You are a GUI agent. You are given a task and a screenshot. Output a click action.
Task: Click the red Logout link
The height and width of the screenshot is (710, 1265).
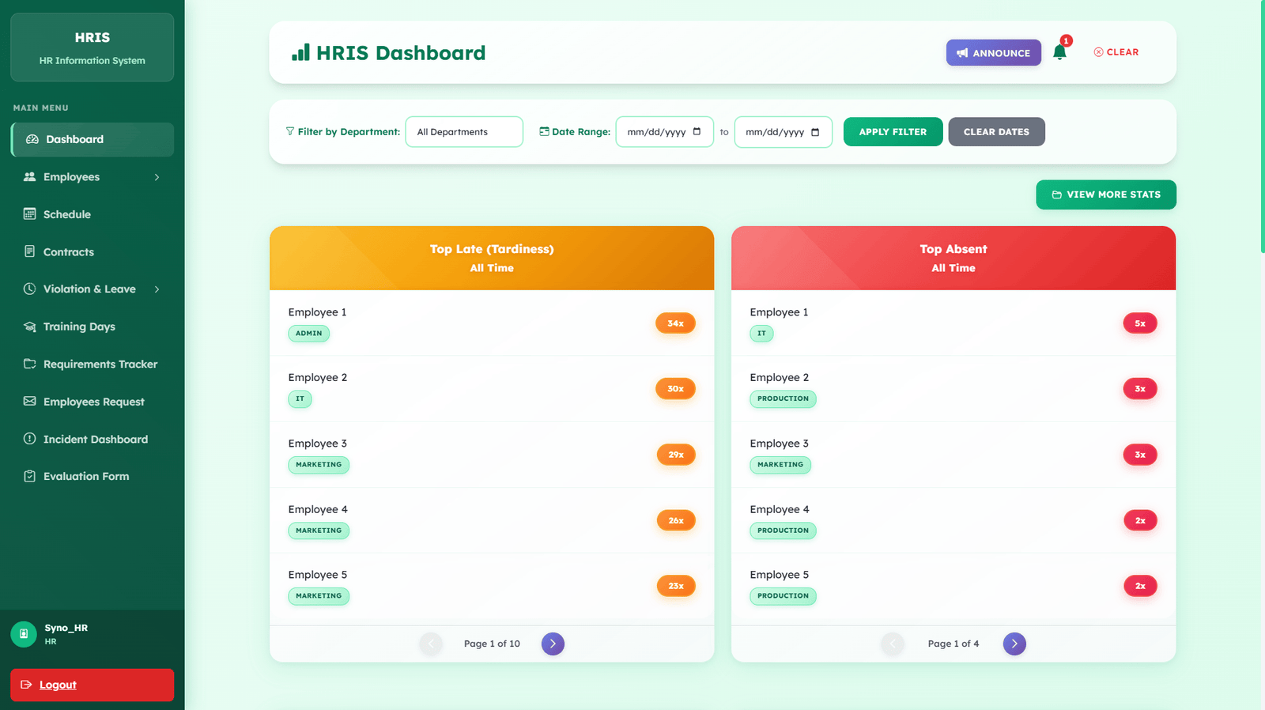(92, 685)
